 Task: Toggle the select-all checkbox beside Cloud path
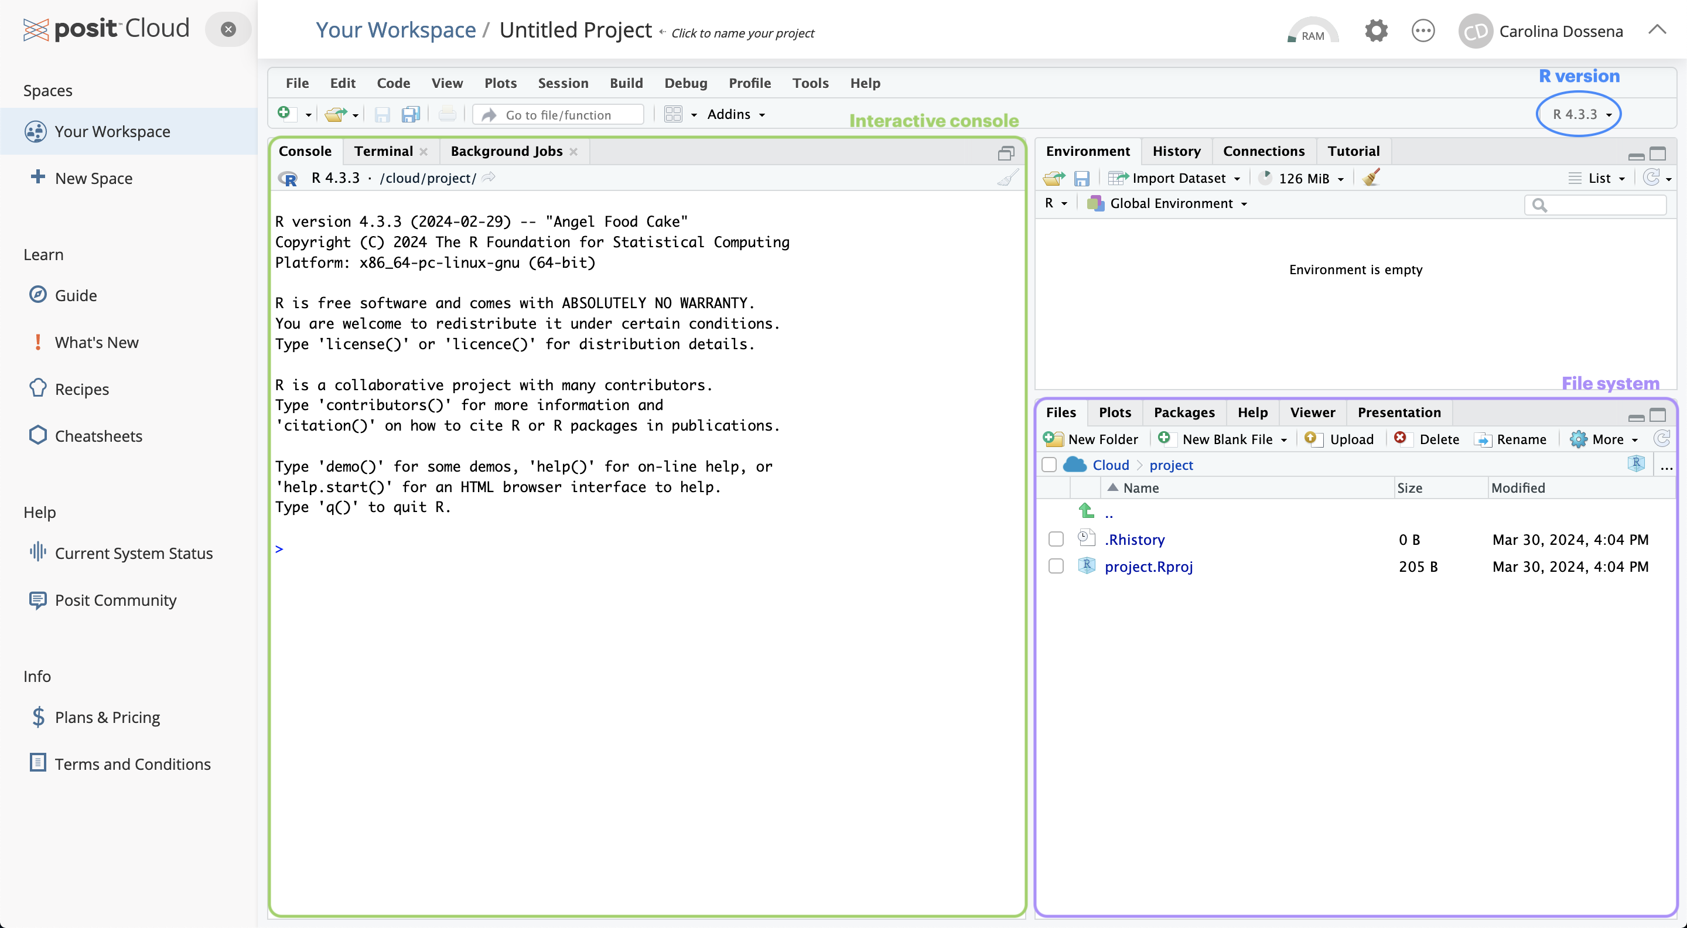pos(1049,465)
